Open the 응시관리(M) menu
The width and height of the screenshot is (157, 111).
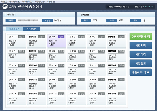[15, 1]
